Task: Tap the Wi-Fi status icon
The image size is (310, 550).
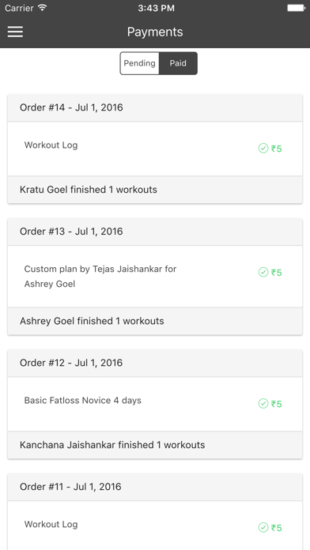Action: click(43, 8)
